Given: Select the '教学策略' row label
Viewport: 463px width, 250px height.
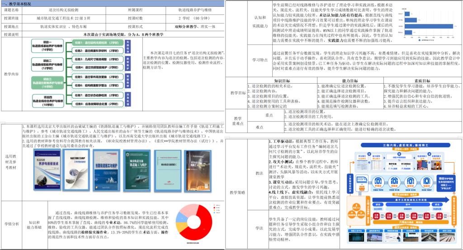Looking at the screenshot, I should pos(237,193).
